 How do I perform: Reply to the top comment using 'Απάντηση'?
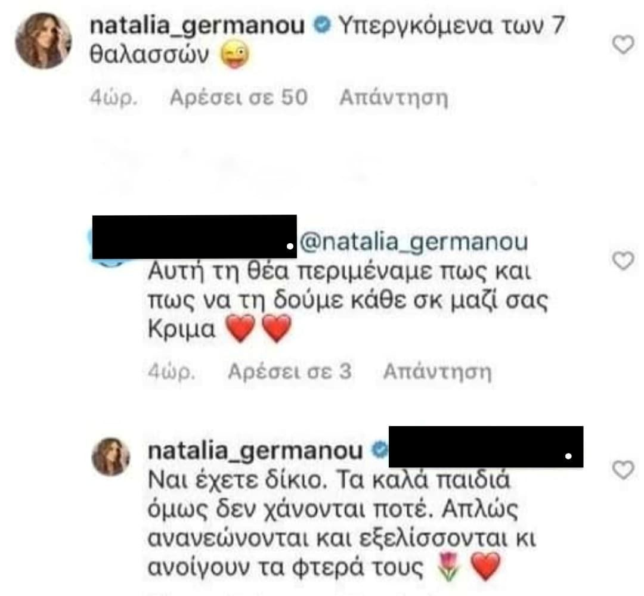coord(394,98)
